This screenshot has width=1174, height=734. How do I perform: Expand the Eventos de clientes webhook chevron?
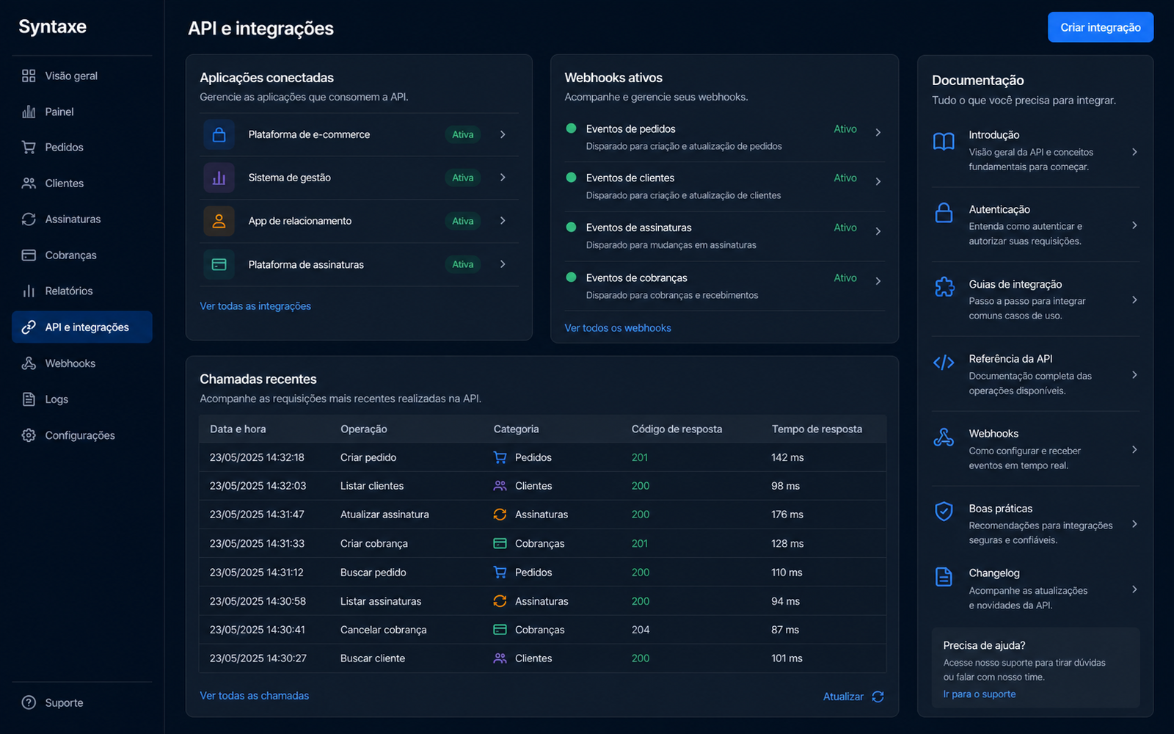[x=878, y=181]
